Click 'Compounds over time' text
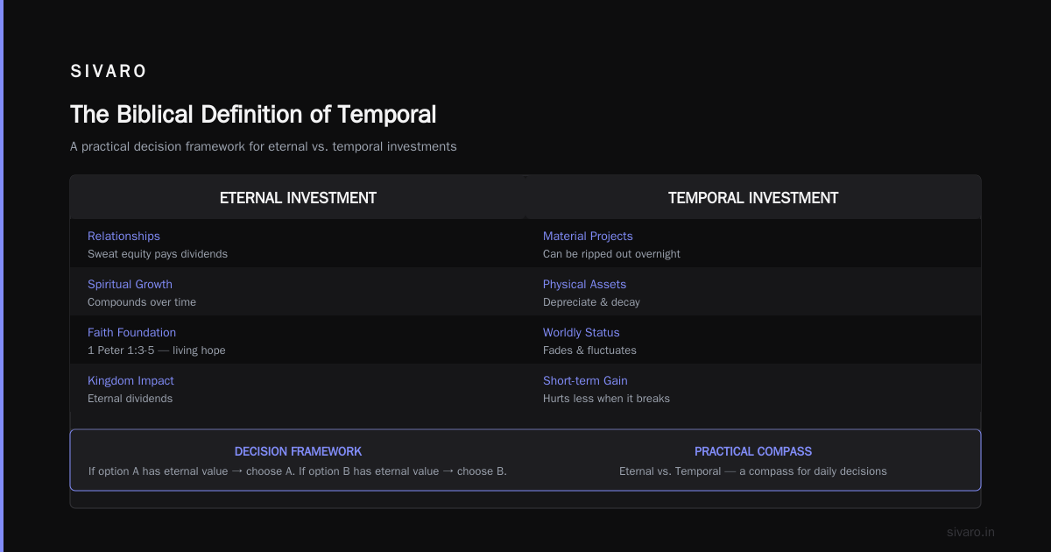 pyautogui.click(x=142, y=302)
